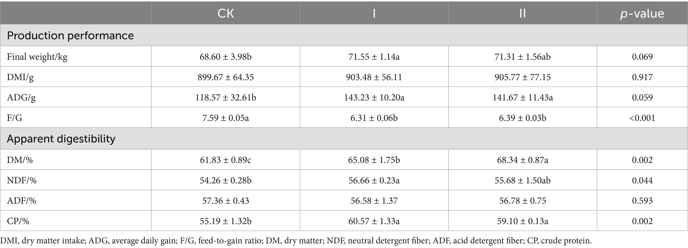The height and width of the screenshot is (248, 688).
Task: Select the CP/% row label
Action: point(18,221)
